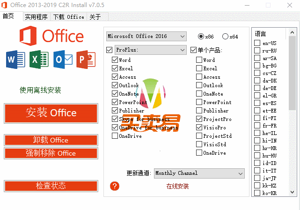
Task: Uncheck Publisher in the ProPlus list
Action: click(x=115, y=110)
